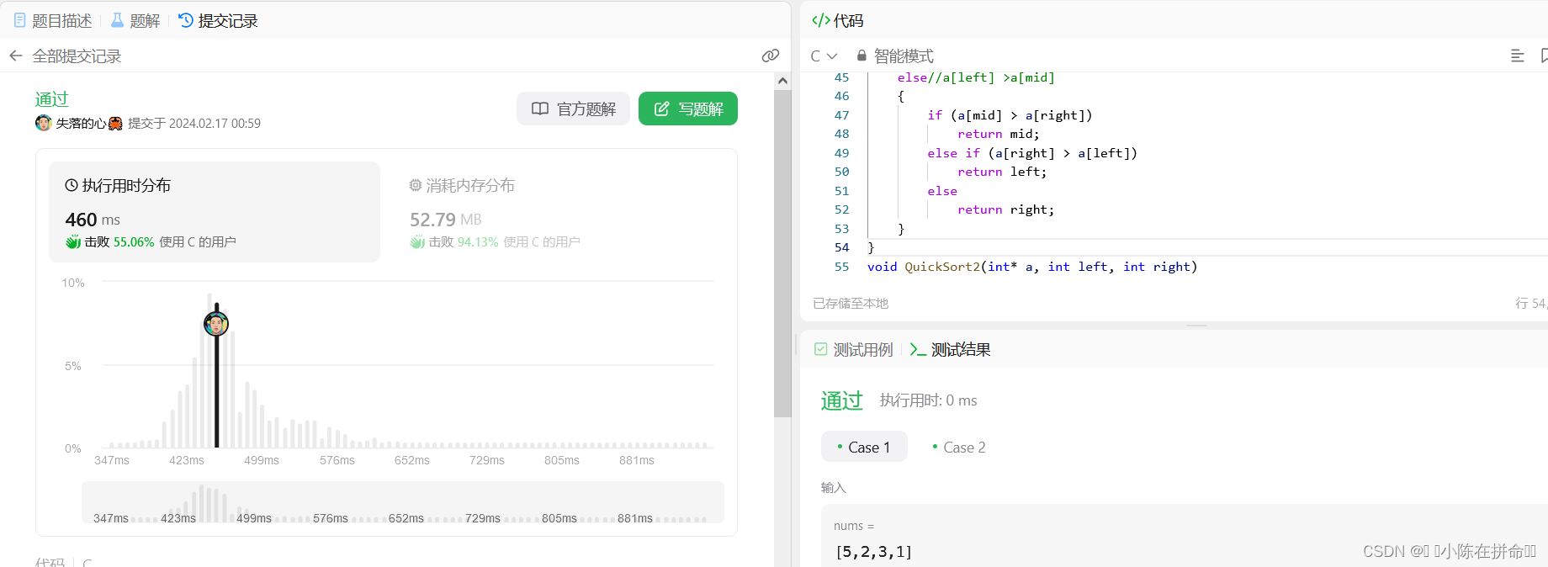1548x567 pixels.
Task: Click 提交于 2024.02.17 00:59 timestamp
Action: 194,124
